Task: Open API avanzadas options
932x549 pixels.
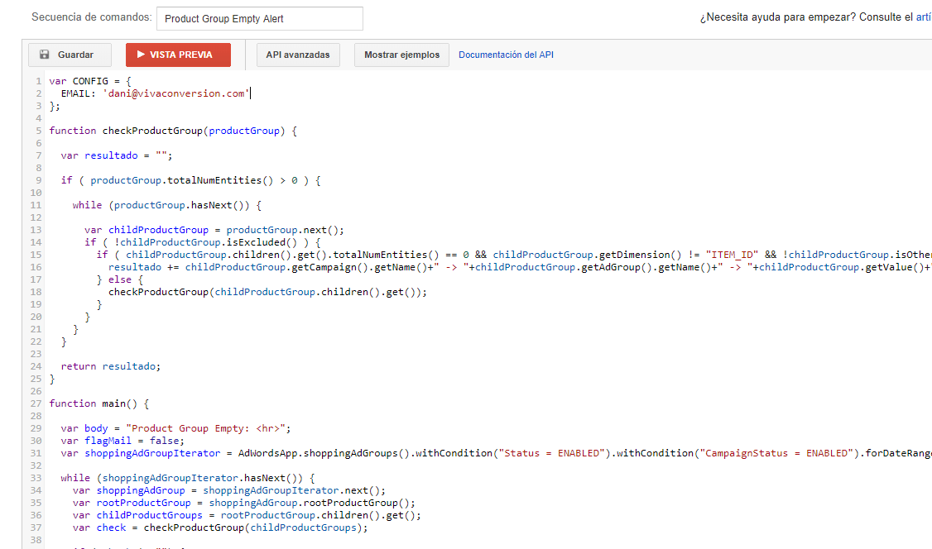Action: point(298,55)
